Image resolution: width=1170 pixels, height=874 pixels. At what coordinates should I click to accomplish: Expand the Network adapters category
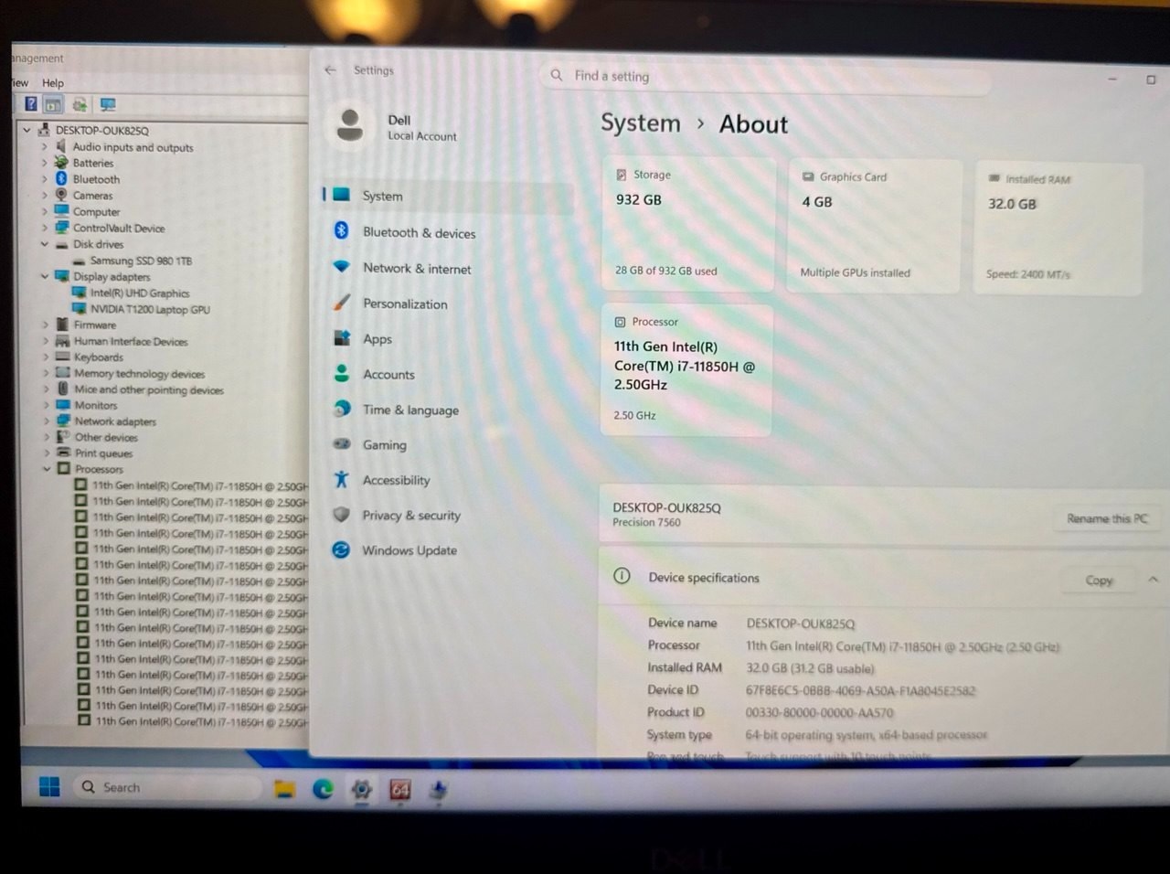coord(46,421)
